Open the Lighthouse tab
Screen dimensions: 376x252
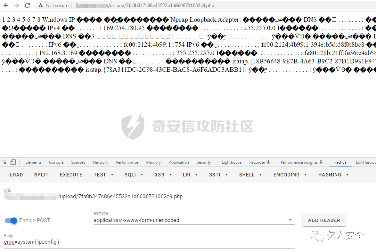232,162
